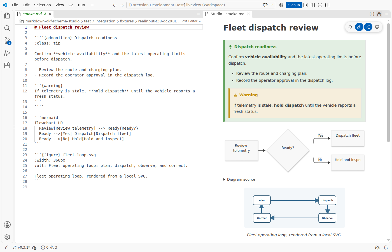
Task: Go back with the left arrow
Action: [115, 5]
